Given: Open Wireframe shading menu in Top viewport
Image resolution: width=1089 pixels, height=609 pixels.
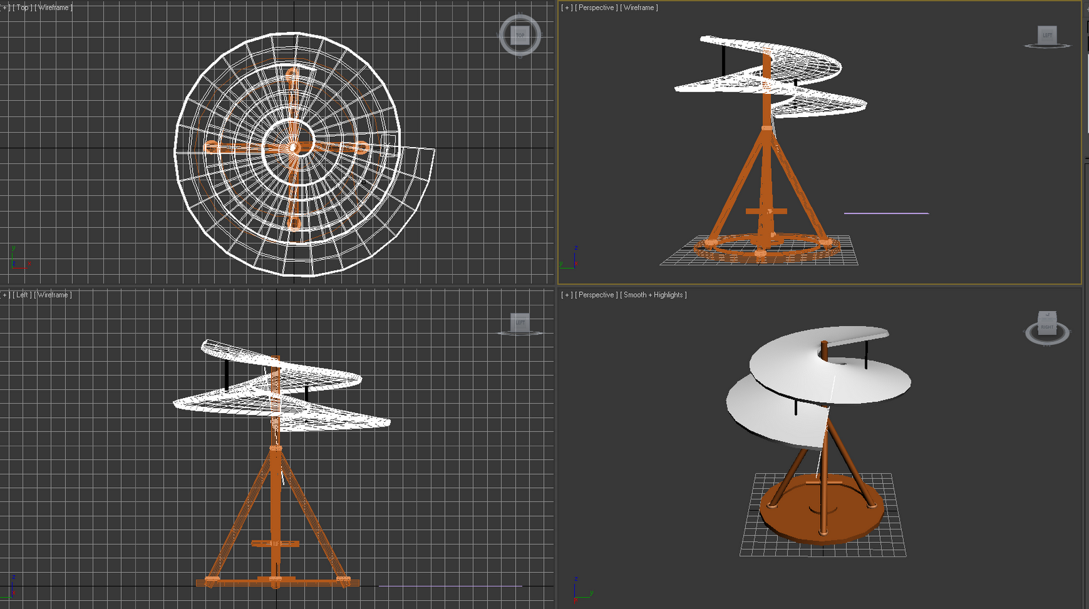Looking at the screenshot, I should pyautogui.click(x=54, y=7).
